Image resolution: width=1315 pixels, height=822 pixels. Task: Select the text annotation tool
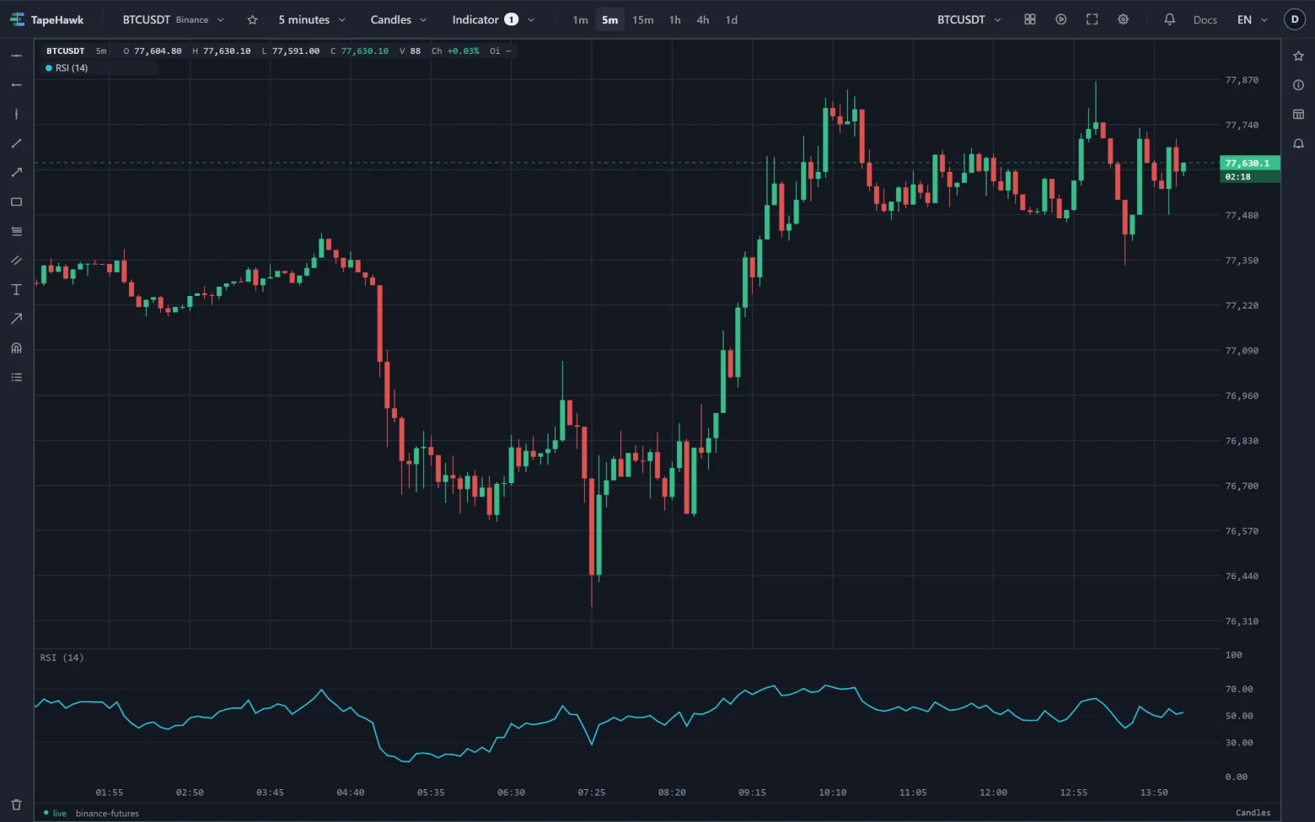pyautogui.click(x=16, y=290)
